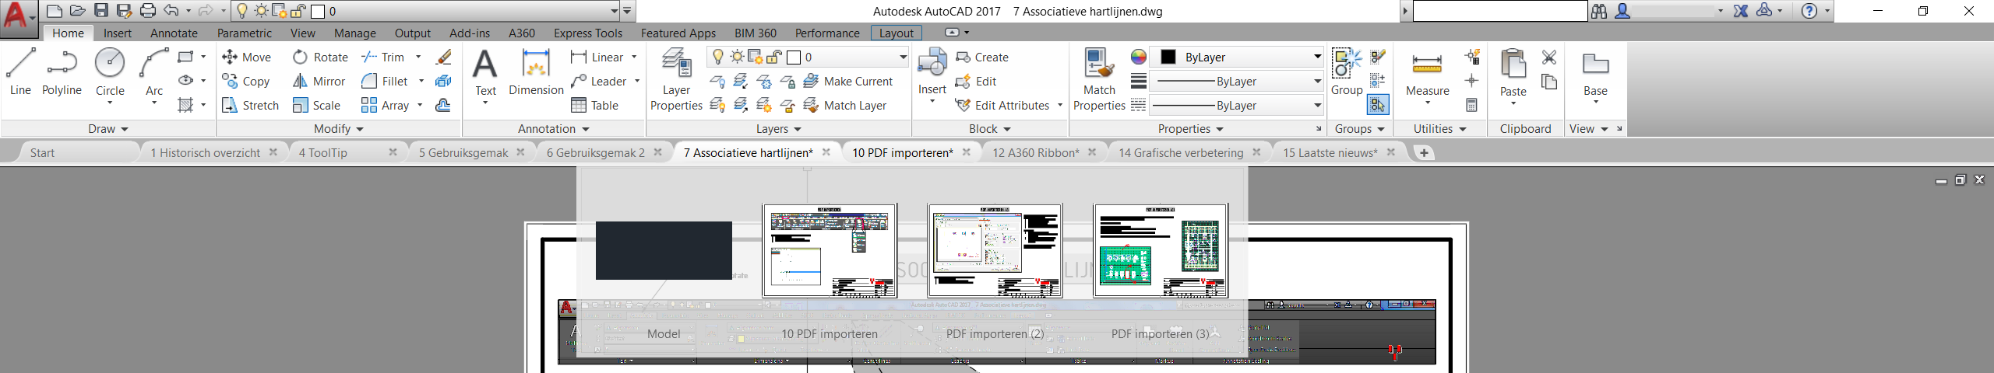The width and height of the screenshot is (1994, 373).
Task: Click the black color swatch in Properties
Action: (1168, 57)
